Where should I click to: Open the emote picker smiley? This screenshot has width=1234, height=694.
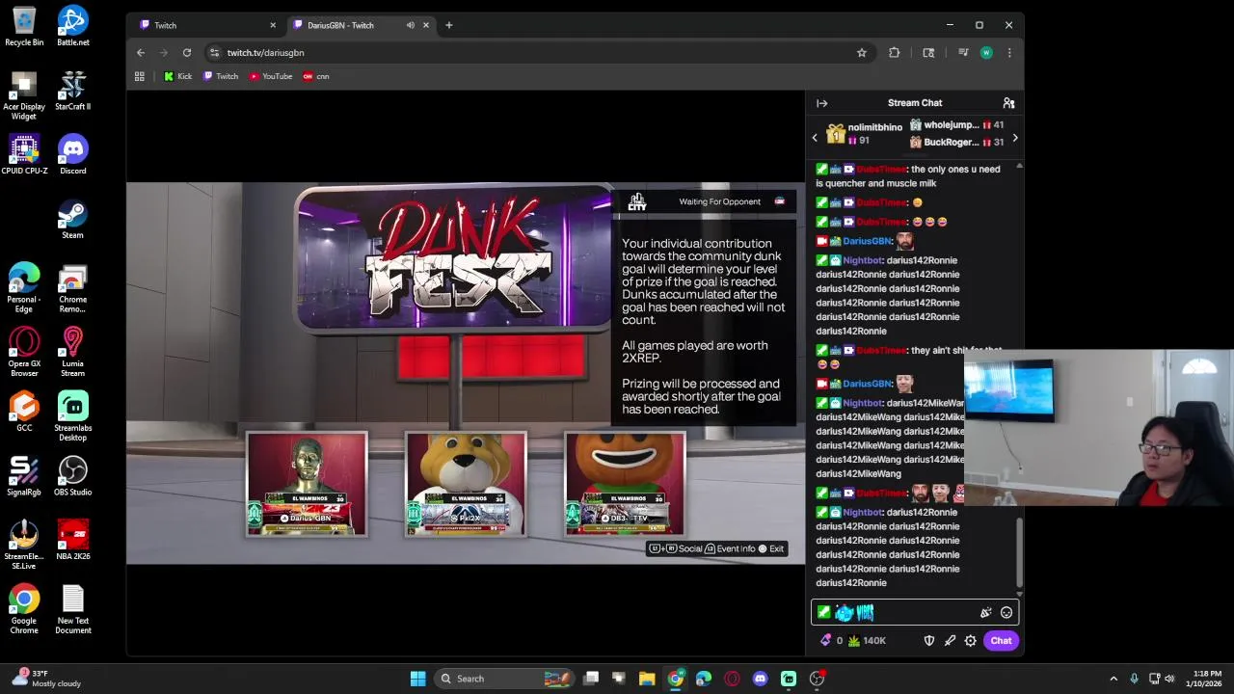coord(1006,612)
